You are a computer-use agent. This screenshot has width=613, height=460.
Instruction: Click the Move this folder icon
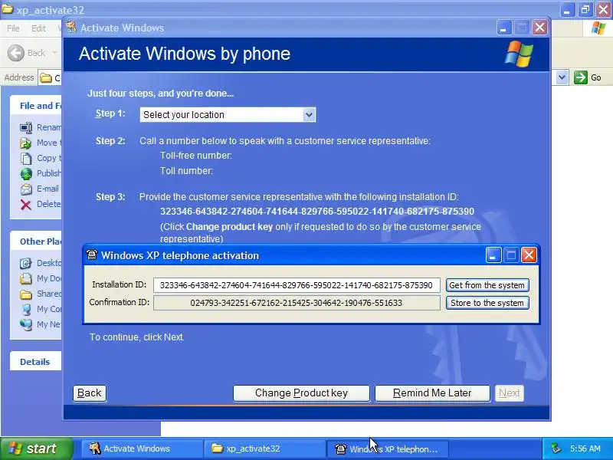26,143
